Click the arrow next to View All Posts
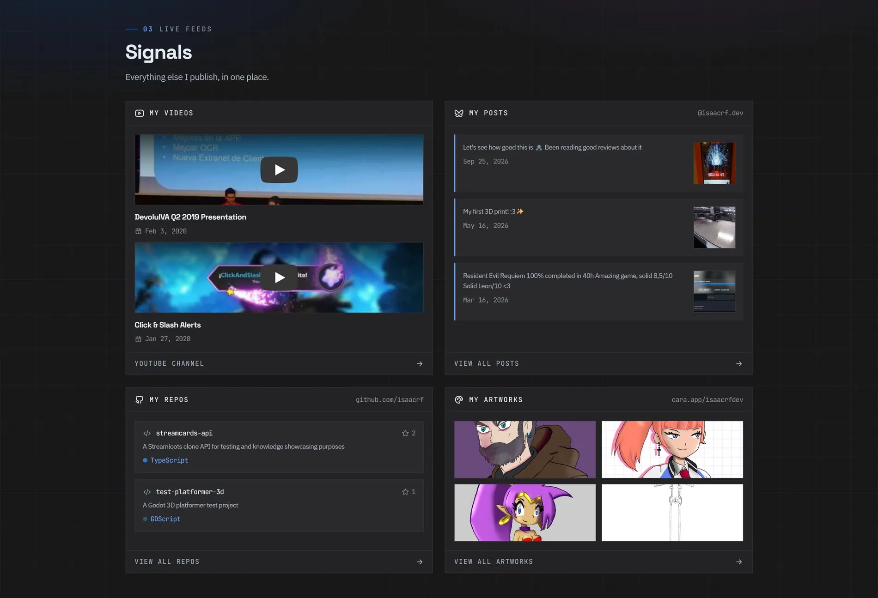Image resolution: width=878 pixels, height=598 pixels. (x=739, y=364)
